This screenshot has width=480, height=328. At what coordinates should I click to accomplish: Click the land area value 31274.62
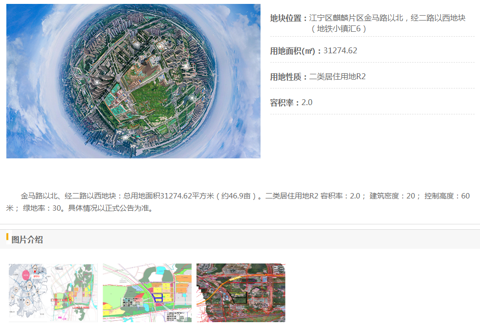coord(340,50)
